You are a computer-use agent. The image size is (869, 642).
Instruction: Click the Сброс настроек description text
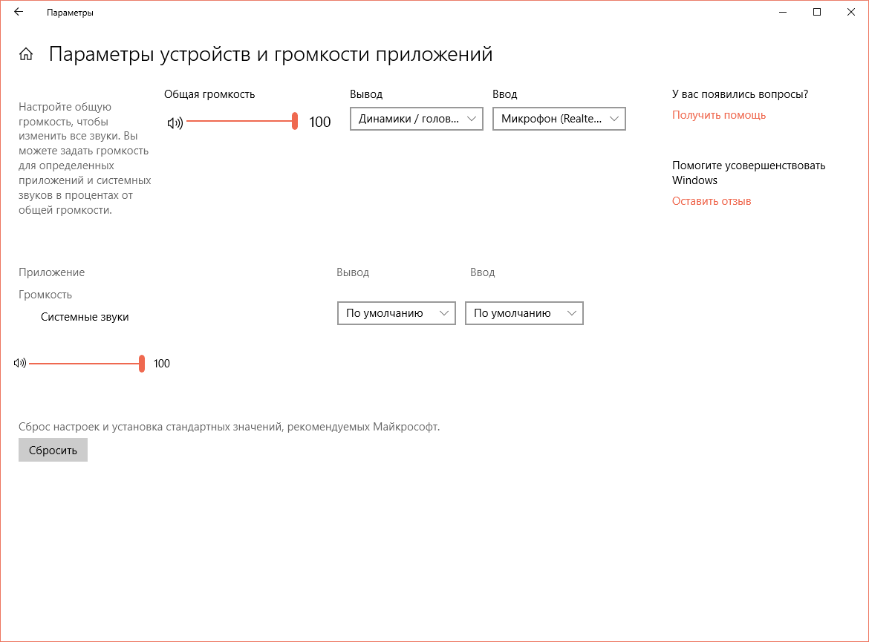pyautogui.click(x=229, y=427)
